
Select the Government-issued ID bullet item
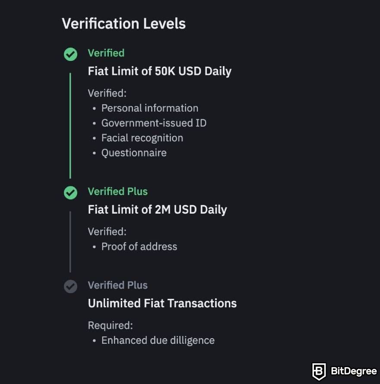[154, 123]
